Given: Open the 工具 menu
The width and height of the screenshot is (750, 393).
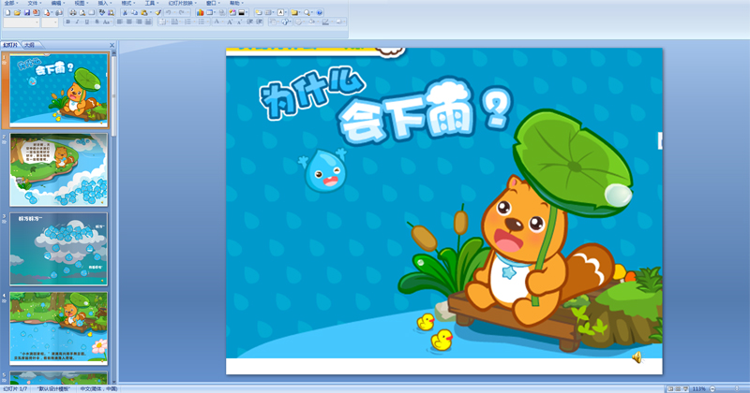Looking at the screenshot, I should tap(151, 4).
